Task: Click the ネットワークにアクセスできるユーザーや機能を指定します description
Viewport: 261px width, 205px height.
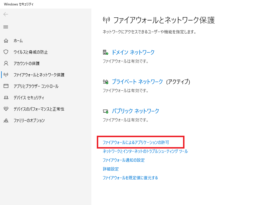Action: (149, 32)
